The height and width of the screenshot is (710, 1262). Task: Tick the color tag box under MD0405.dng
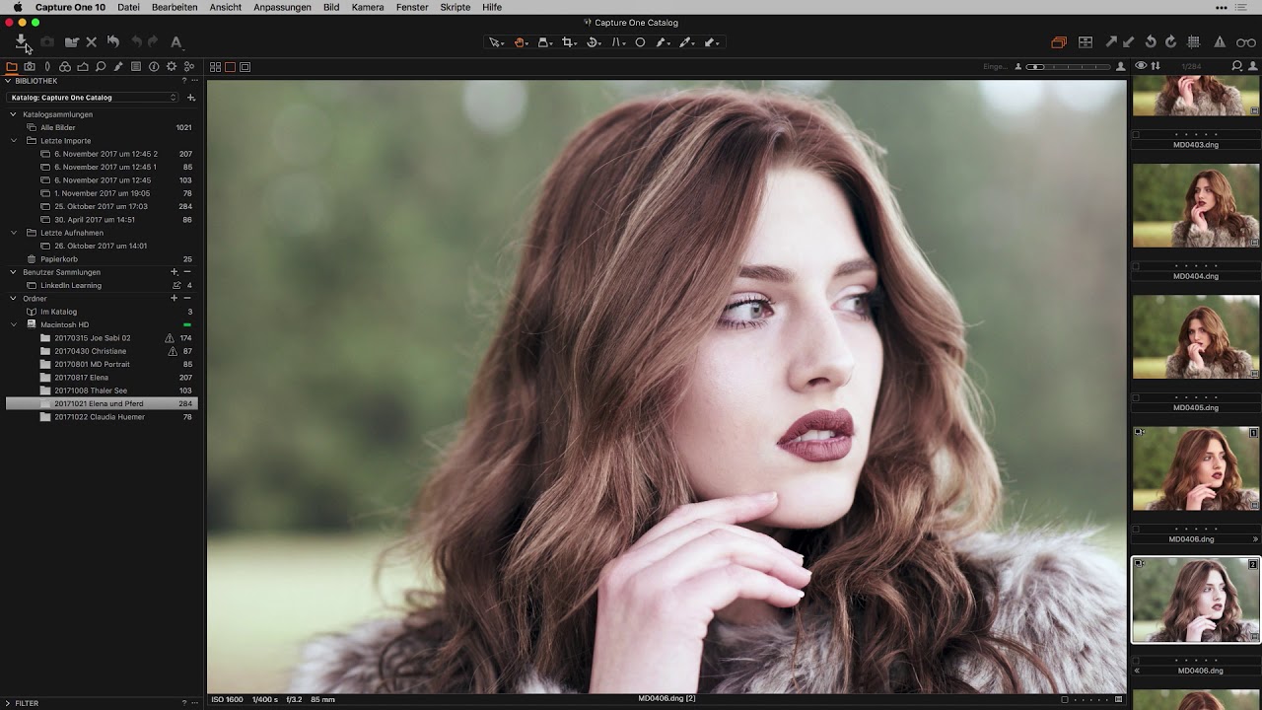tap(1136, 398)
